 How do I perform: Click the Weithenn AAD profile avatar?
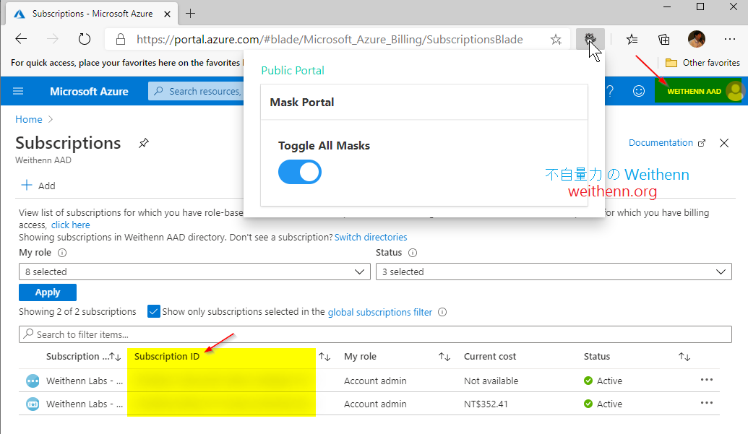tap(735, 91)
